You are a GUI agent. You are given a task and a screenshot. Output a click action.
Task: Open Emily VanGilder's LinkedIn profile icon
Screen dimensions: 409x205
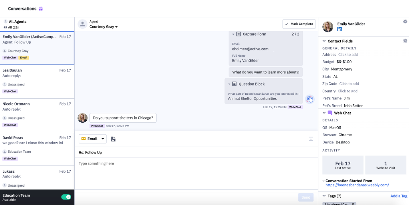[x=340, y=30]
